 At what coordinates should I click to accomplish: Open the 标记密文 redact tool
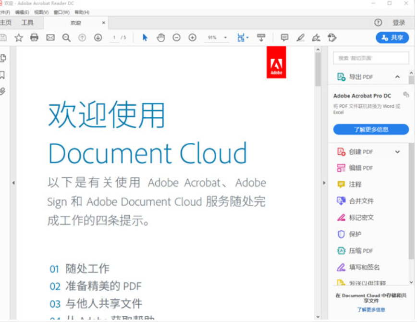coord(356,217)
